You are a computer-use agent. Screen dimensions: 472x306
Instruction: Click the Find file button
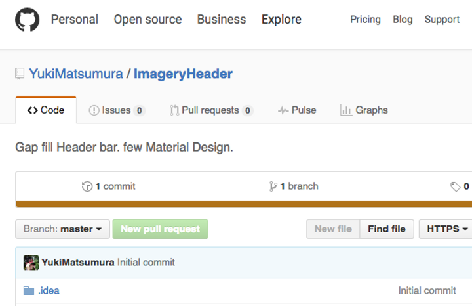pyautogui.click(x=387, y=229)
